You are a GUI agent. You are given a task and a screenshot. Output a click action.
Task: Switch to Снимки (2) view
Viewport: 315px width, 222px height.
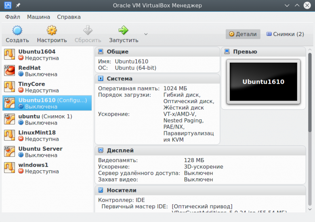pyautogui.click(x=285, y=34)
